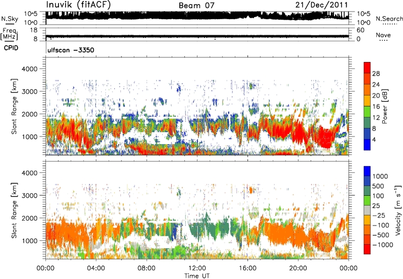Click the blue top segment of velocity colorbar

point(367,171)
